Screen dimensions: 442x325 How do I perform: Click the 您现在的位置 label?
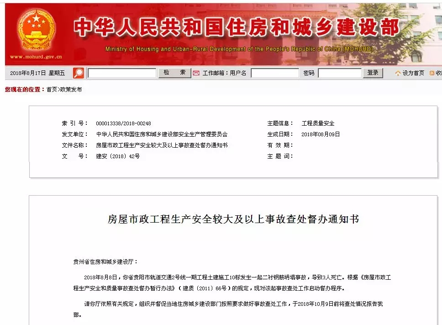25,90
